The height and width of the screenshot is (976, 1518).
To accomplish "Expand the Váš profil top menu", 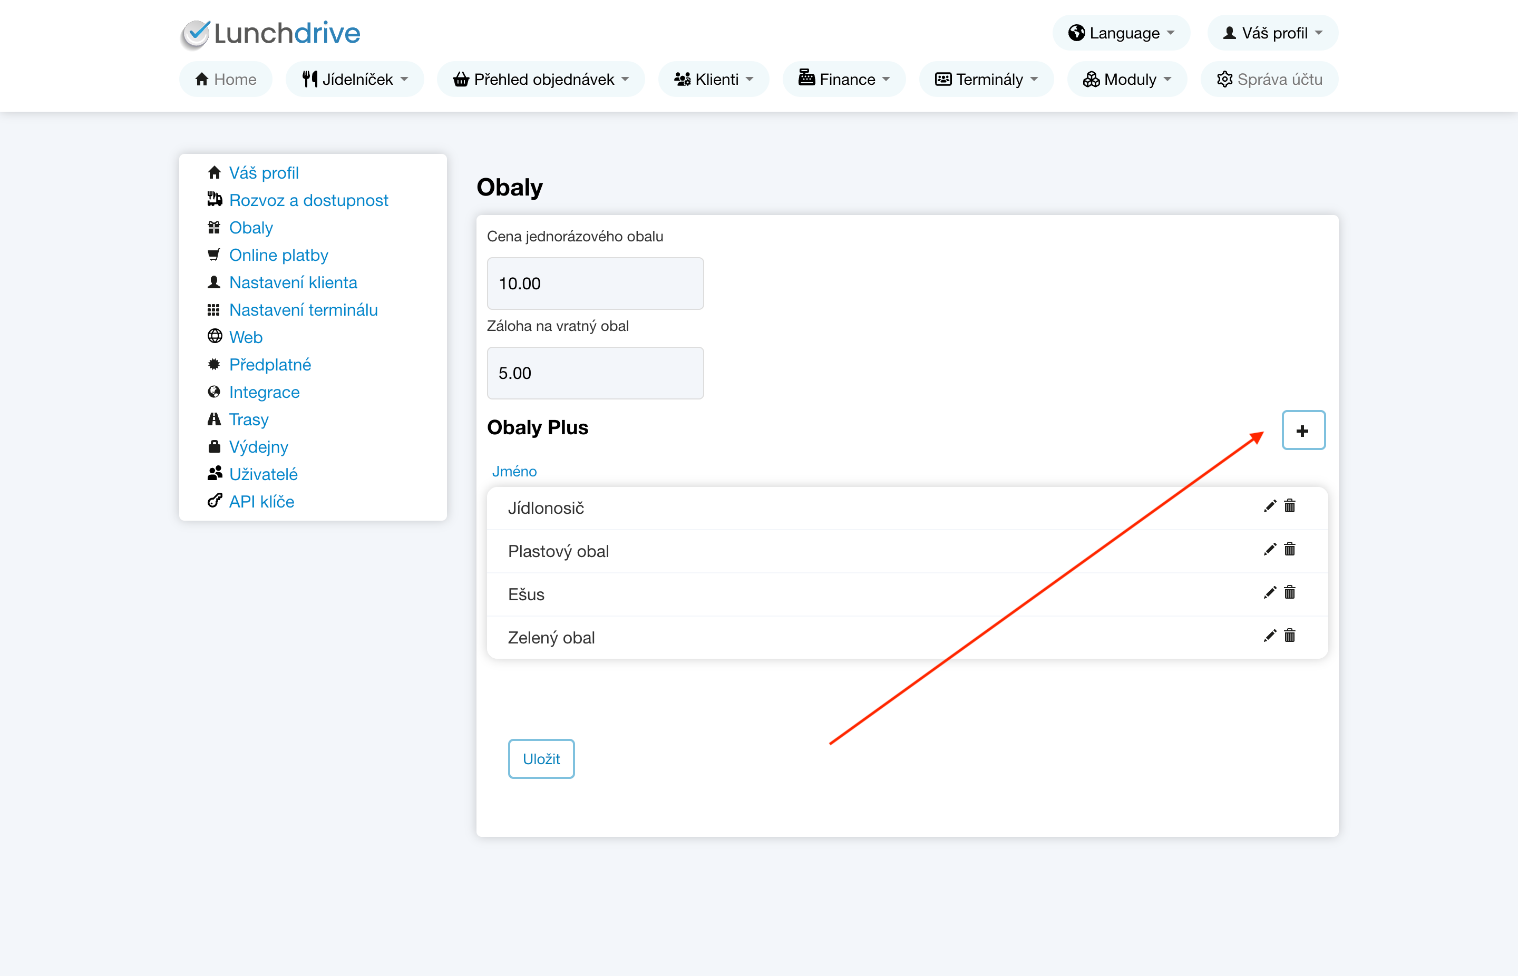I will pos(1272,33).
